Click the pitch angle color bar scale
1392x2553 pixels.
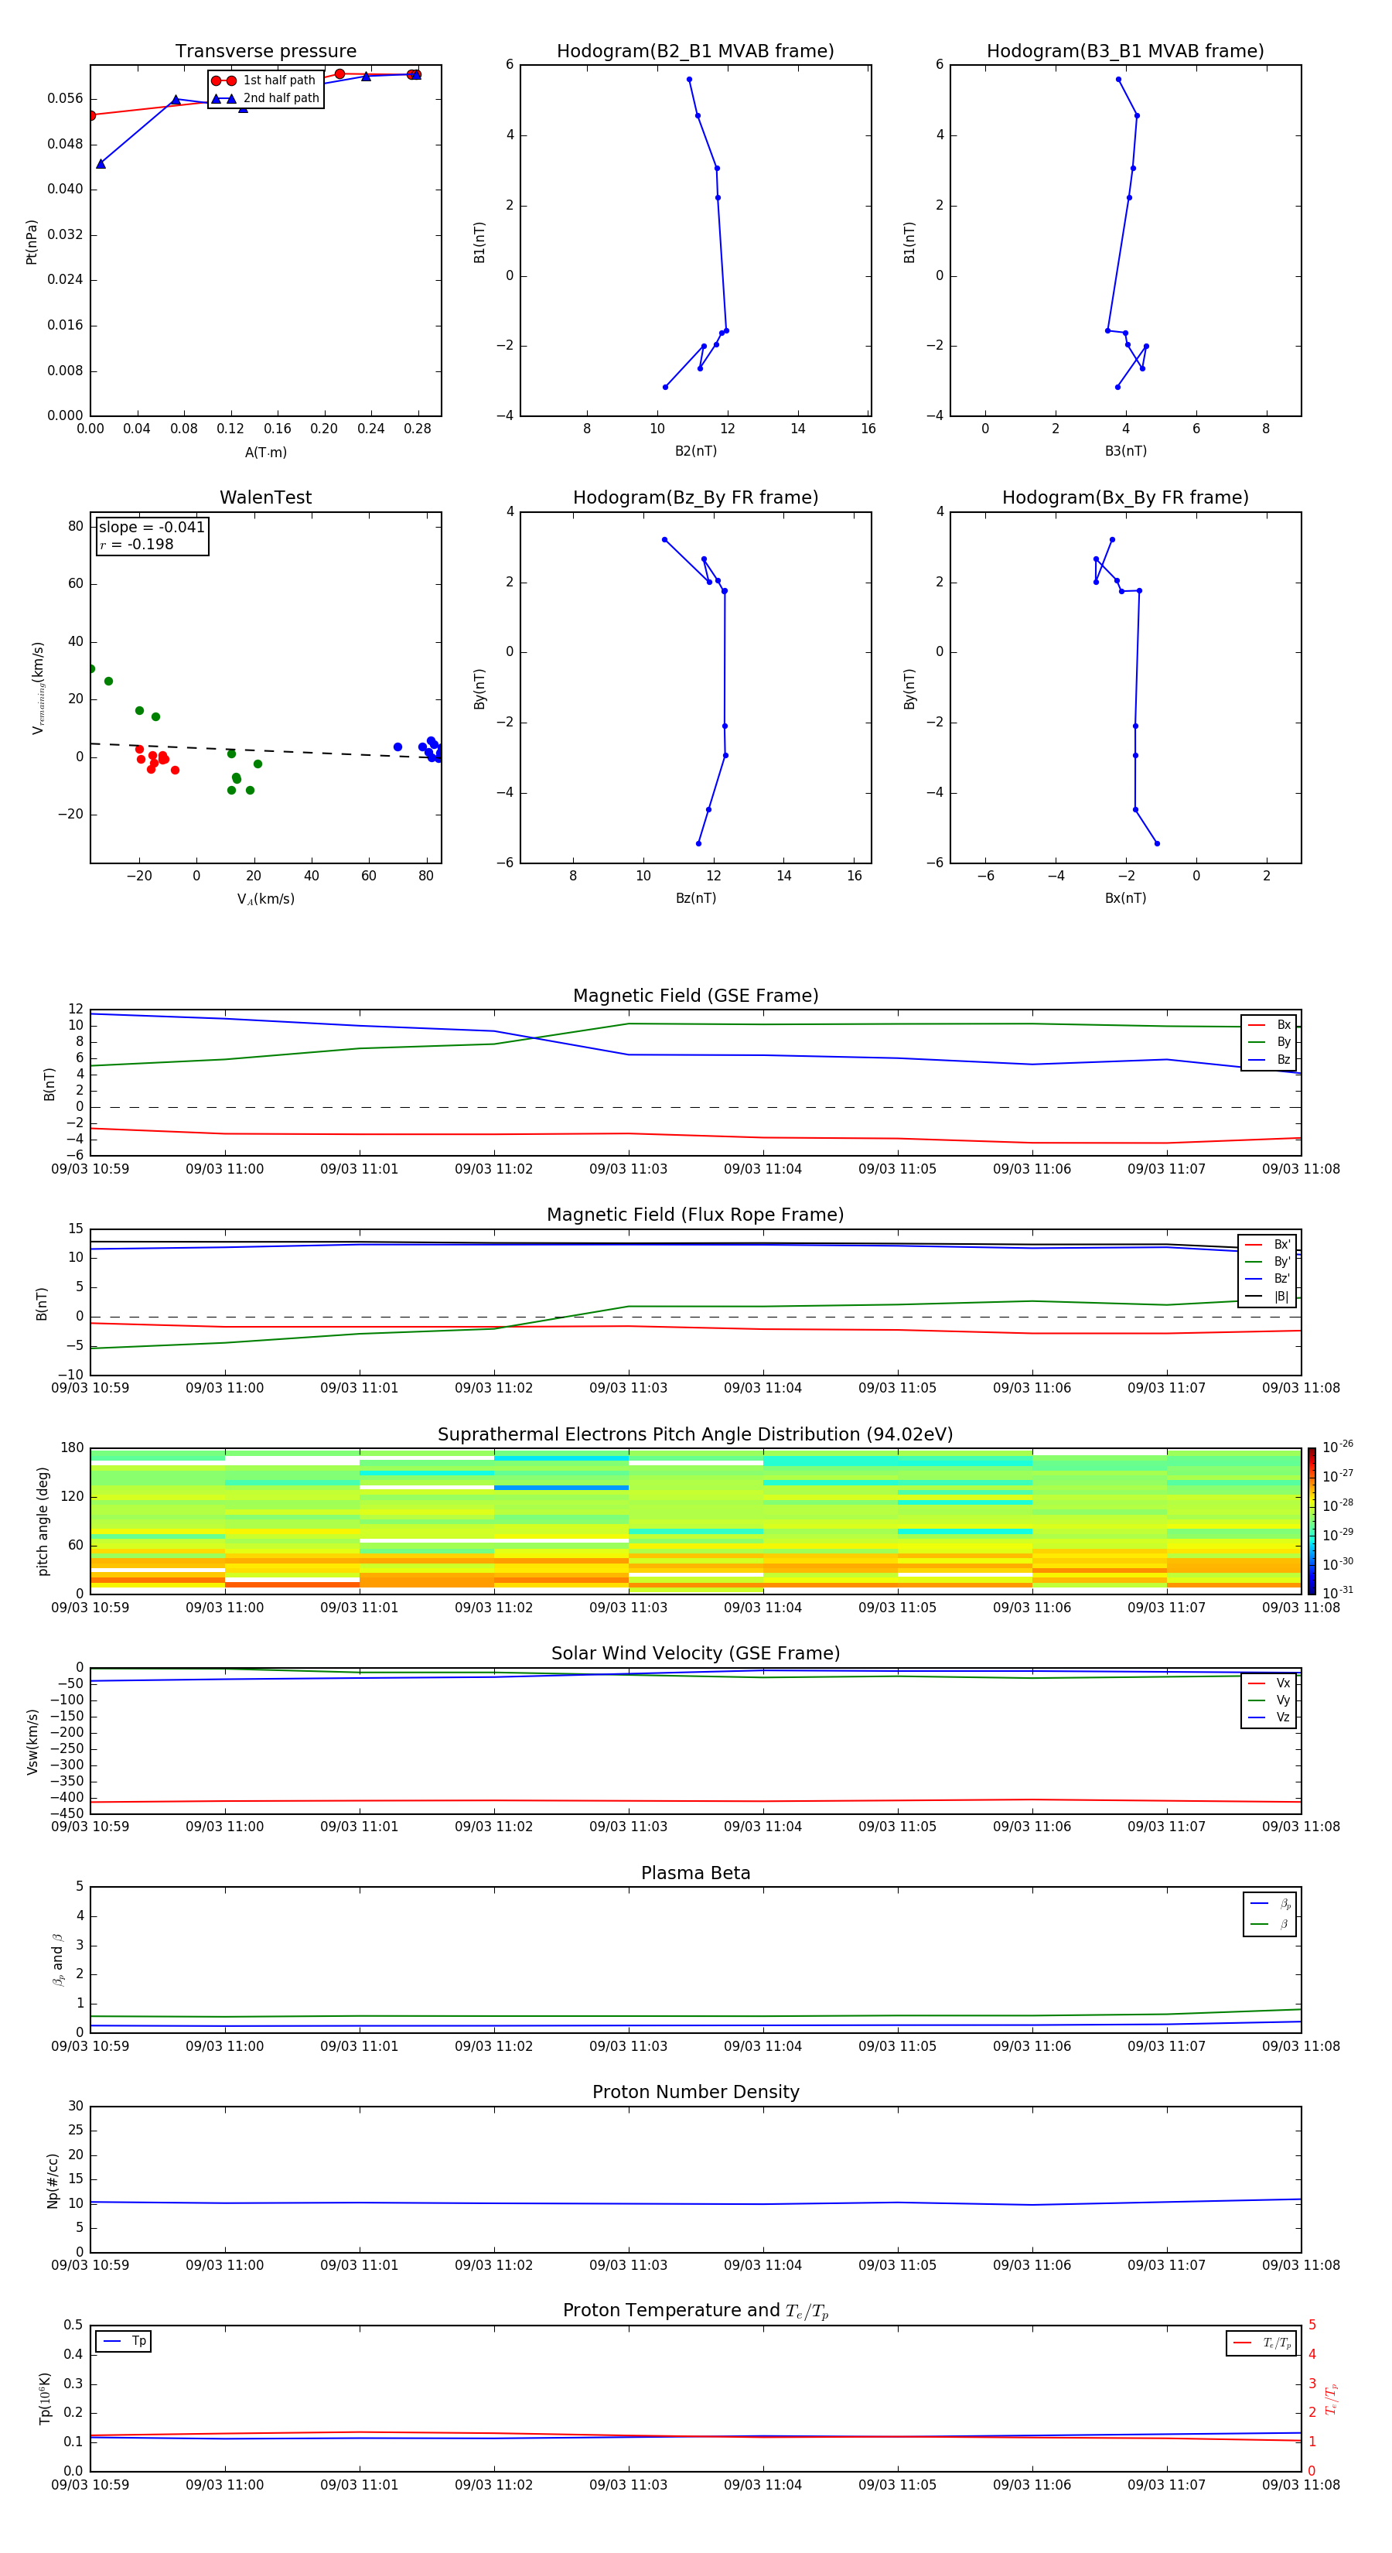coord(1312,1521)
